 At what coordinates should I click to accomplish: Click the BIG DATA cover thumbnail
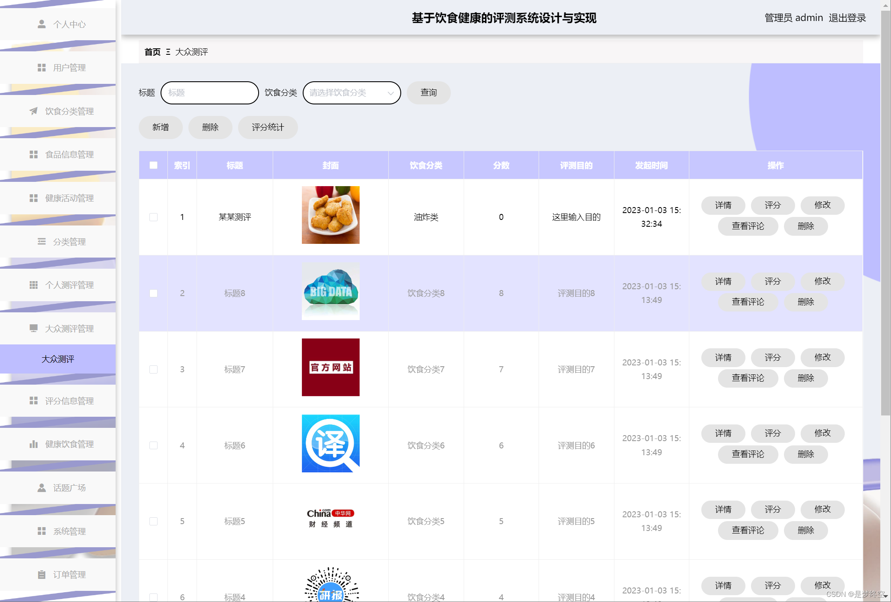pos(331,291)
